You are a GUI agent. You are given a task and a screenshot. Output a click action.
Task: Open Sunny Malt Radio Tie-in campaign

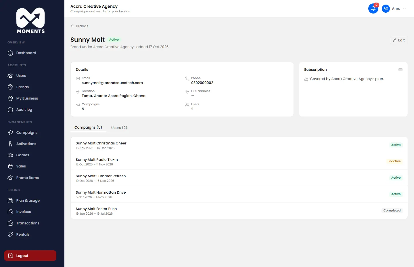click(x=239, y=161)
